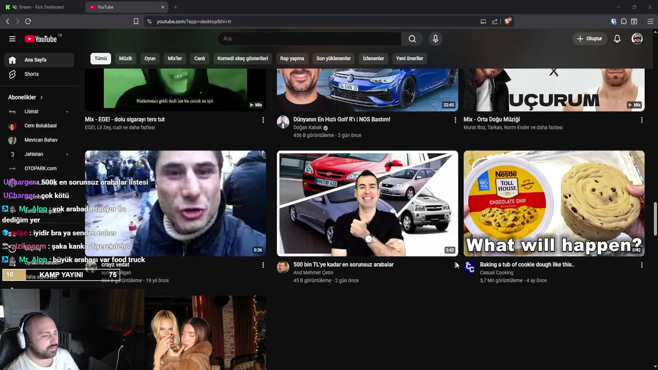Click Casual Cooking channel name
This screenshot has width=658, height=370.
pyautogui.click(x=497, y=273)
